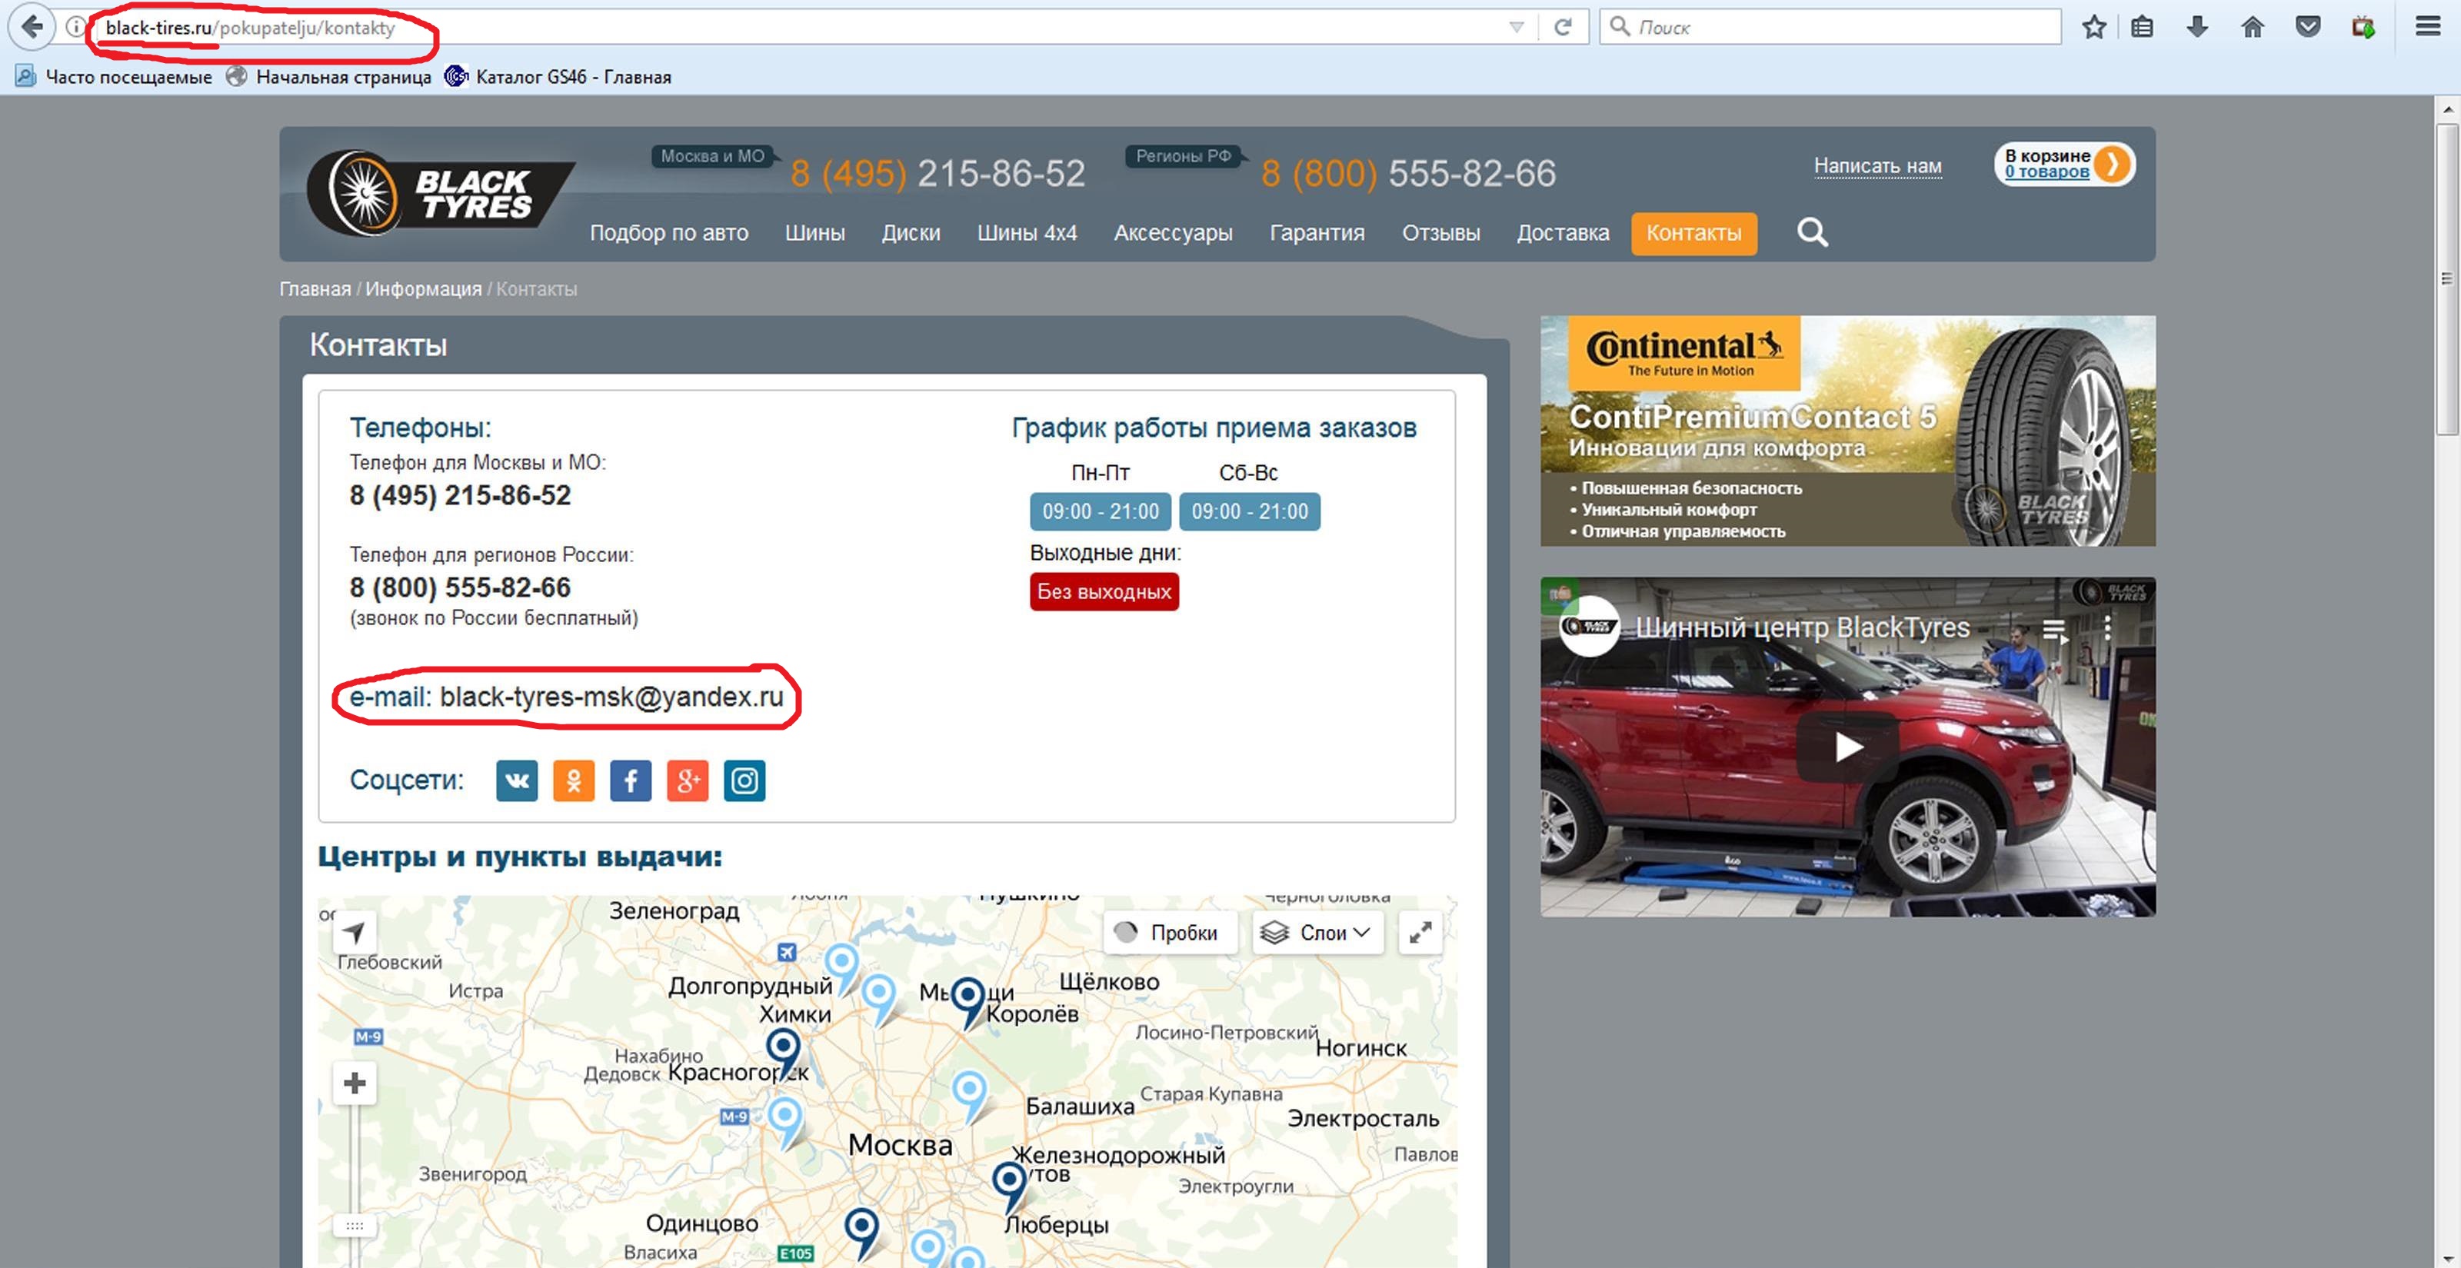The height and width of the screenshot is (1268, 2461).
Task: Select the highlighted 'Контакты' tab
Action: [x=1693, y=233]
